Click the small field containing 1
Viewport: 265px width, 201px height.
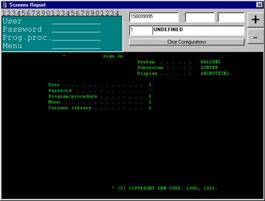click(x=141, y=31)
